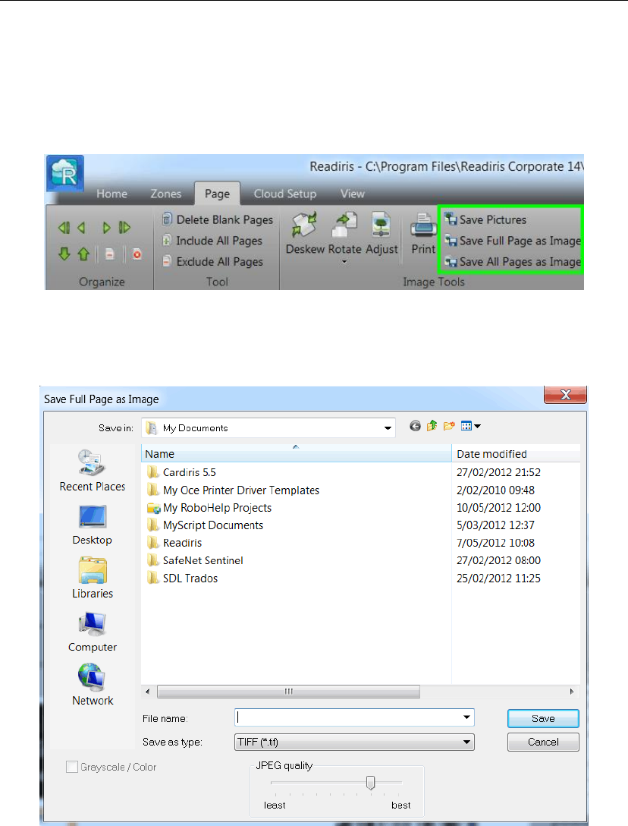Select the My RoboHelp Projects folder

[x=209, y=508]
